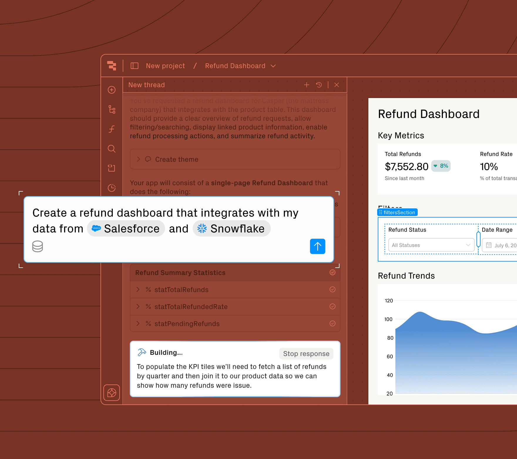This screenshot has width=517, height=459.
Task: Click the app logo icon at bottom of sidebar
Action: 111,393
